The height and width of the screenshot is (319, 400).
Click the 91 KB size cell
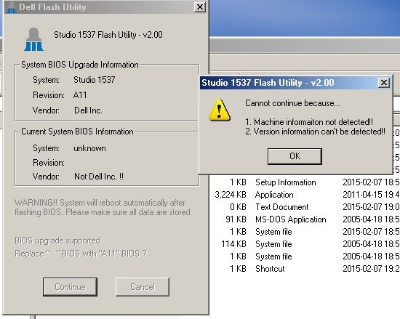coord(236,219)
